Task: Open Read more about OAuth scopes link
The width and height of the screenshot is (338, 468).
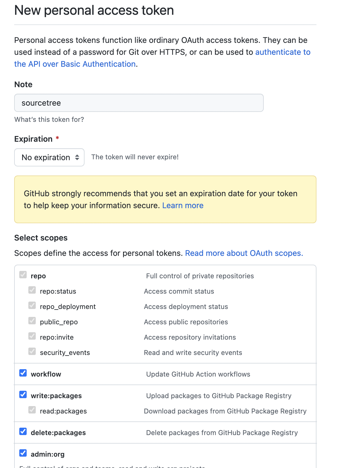Action: [244, 253]
